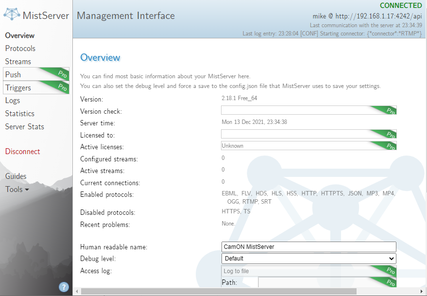Select the server time value
The width and height of the screenshot is (427, 296).
click(255, 122)
